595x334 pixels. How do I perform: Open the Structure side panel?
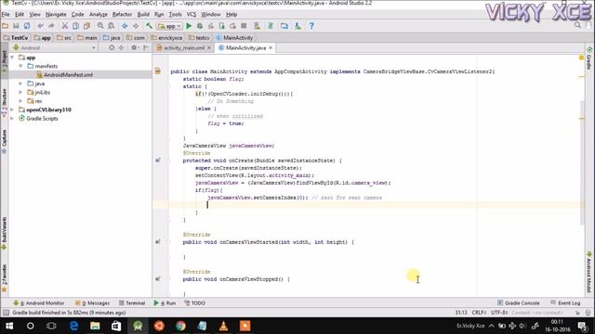(4, 102)
